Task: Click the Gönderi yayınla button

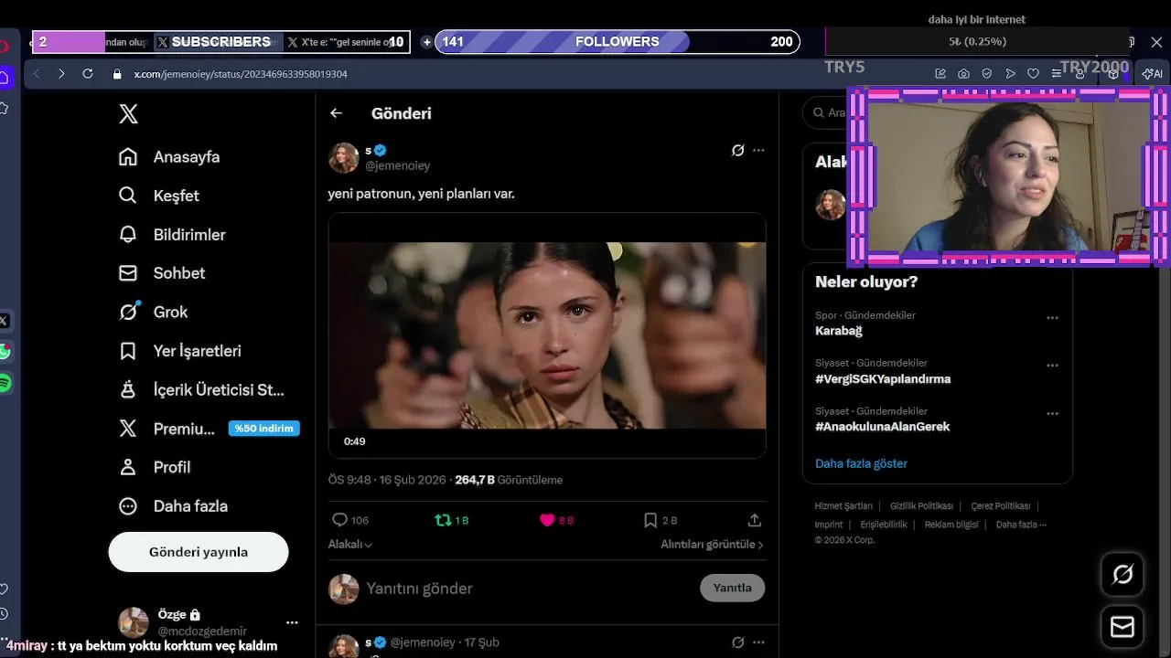Action: point(199,552)
